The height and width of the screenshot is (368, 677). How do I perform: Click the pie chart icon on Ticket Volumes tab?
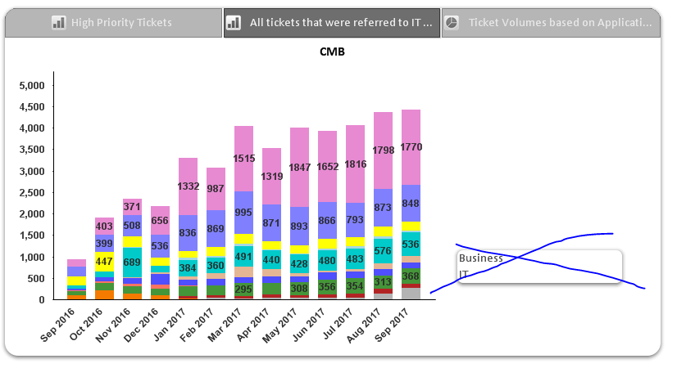[452, 23]
